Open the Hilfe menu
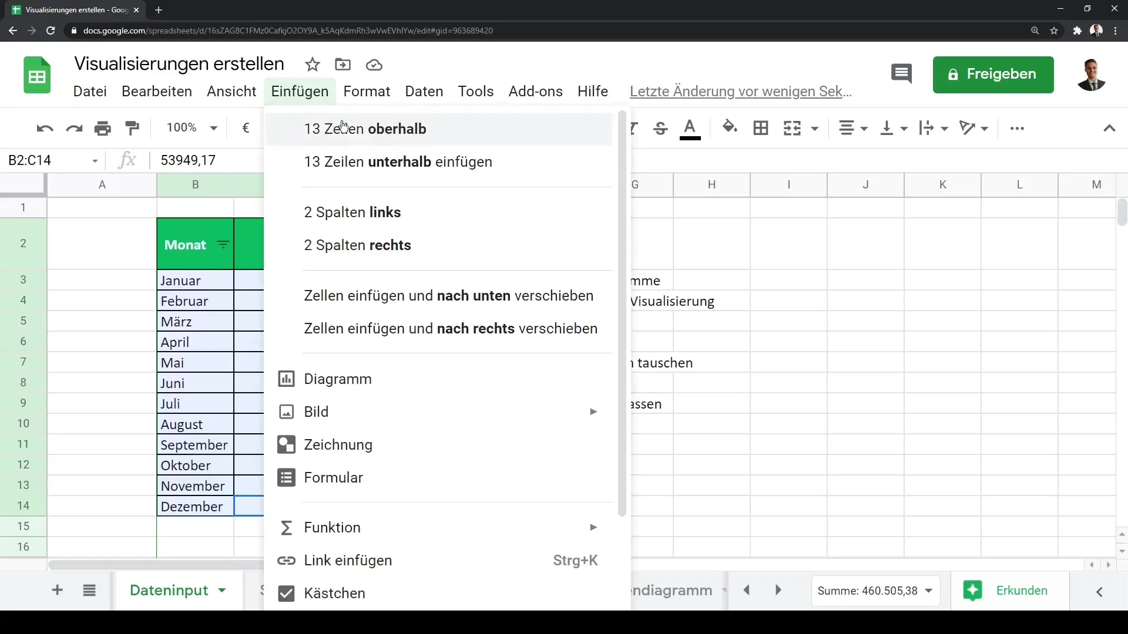This screenshot has height=634, width=1128. [593, 92]
